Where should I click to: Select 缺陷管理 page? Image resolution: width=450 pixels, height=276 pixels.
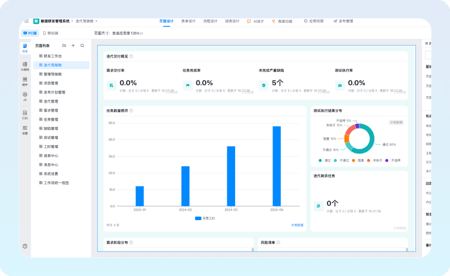pyautogui.click(x=61, y=128)
